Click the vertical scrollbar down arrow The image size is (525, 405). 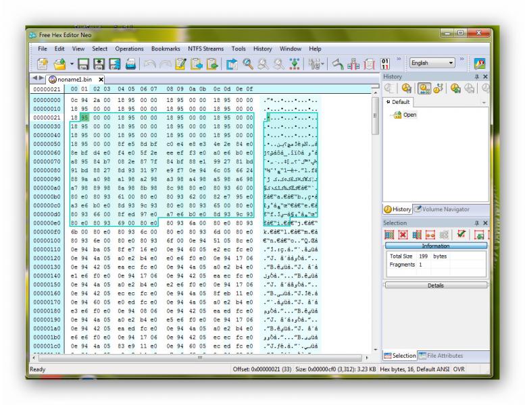click(375, 349)
